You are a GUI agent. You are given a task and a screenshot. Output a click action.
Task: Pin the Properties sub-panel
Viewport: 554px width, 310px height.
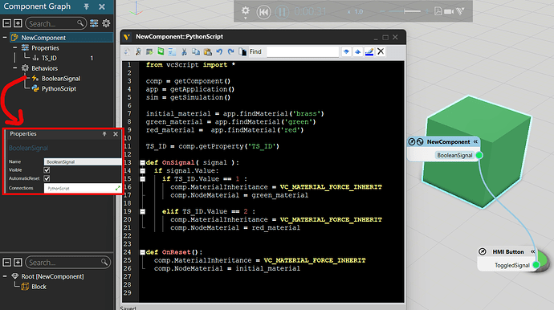(x=104, y=134)
